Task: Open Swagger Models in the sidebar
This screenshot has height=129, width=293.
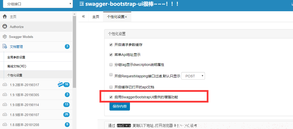Action: 36,37
